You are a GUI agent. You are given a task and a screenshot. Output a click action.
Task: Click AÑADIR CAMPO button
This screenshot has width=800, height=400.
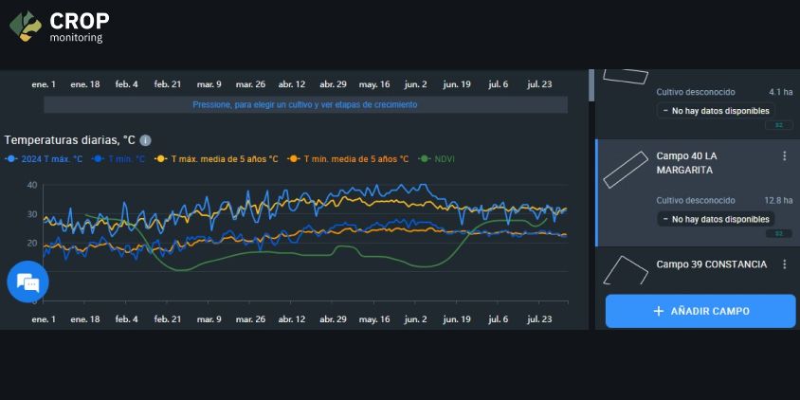tap(700, 311)
